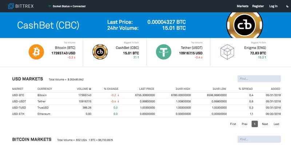Click the volume 109167.15 table cell
The height and width of the screenshot is (145, 291).
[x=85, y=101]
